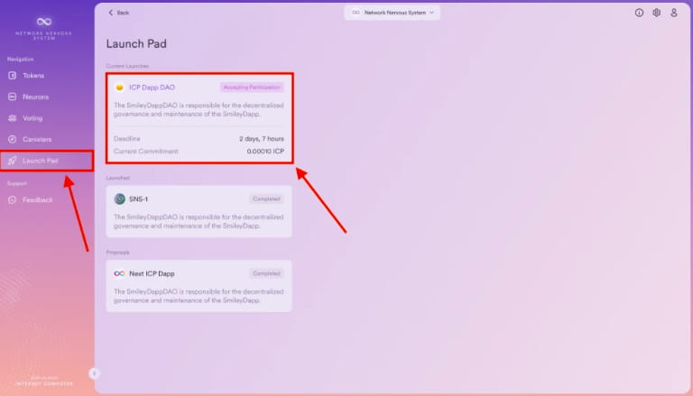Open Canisters from the sidebar
Screen dimensions: 693x396
pos(37,139)
